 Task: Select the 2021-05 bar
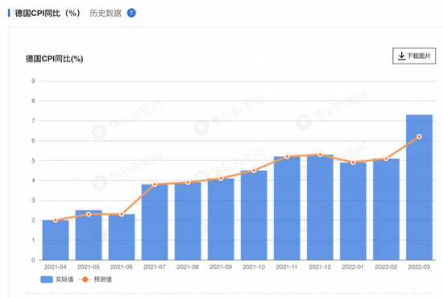89,235
